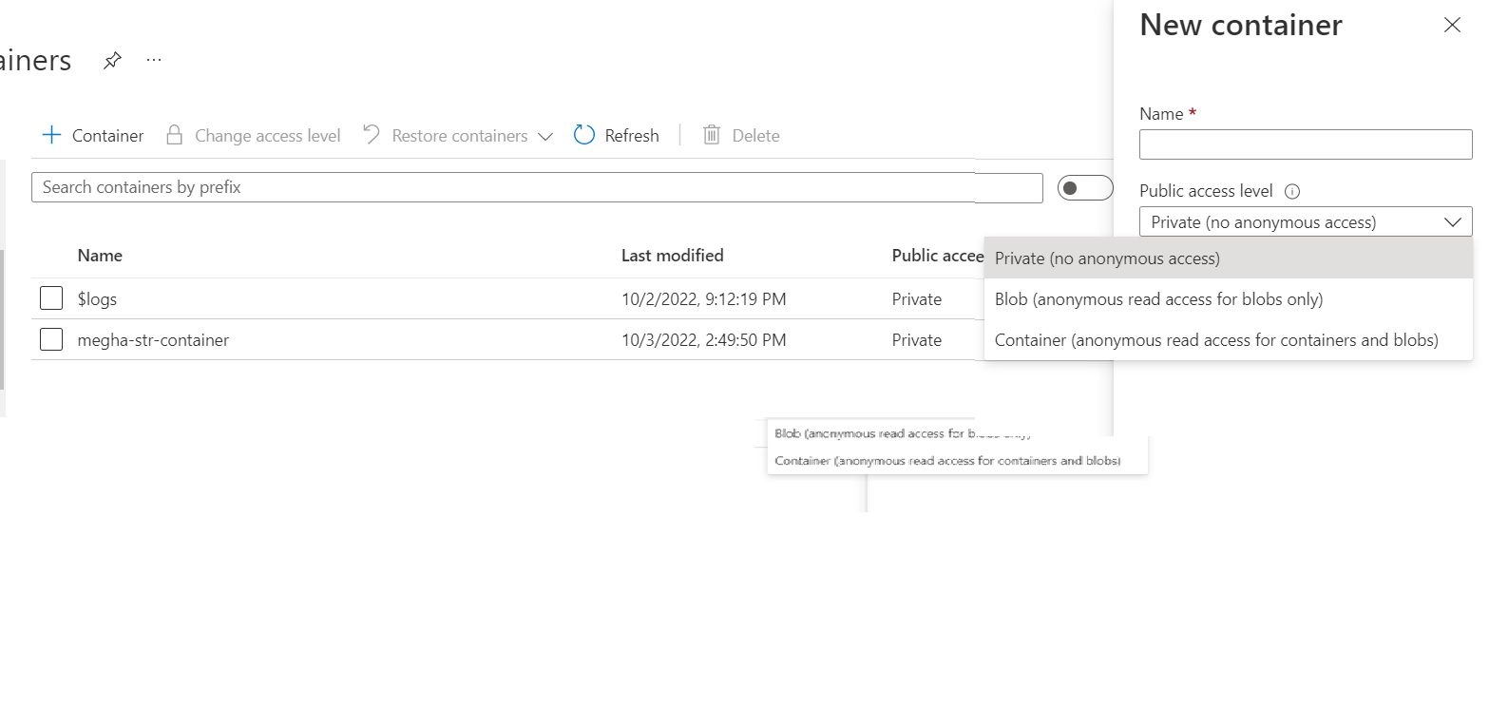Click the info icon beside Public access level
This screenshot has height=708, width=1489.
1292,190
